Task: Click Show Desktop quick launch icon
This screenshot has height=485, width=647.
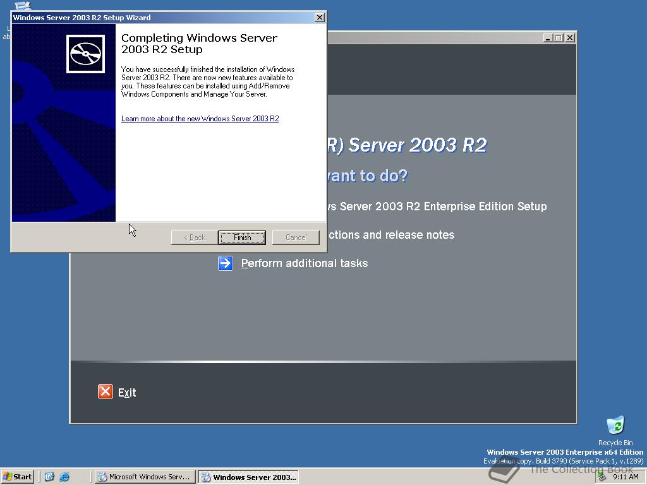Action: click(49, 477)
